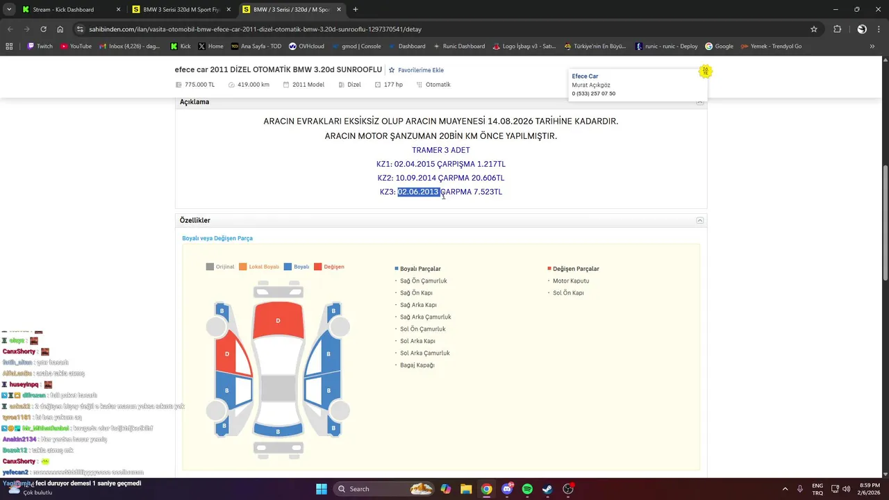This screenshot has width=889, height=500.
Task: Click the yellow badge on seller card
Action: 706,72
